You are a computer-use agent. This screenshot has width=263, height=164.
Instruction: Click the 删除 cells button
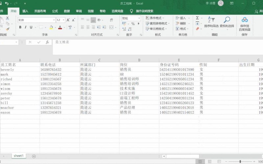[181, 23]
